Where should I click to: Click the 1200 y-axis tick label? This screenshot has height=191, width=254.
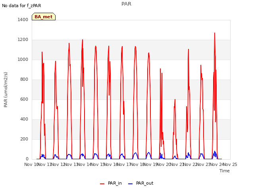click(x=23, y=40)
